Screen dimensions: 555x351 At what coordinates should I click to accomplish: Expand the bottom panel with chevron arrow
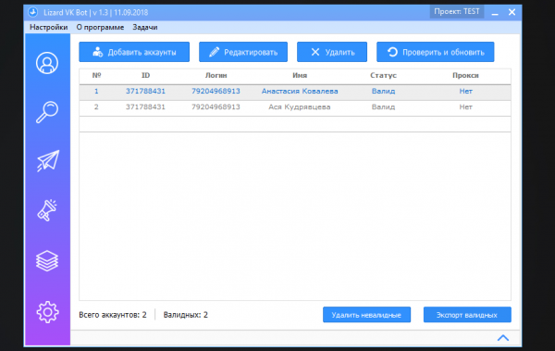tap(503, 338)
